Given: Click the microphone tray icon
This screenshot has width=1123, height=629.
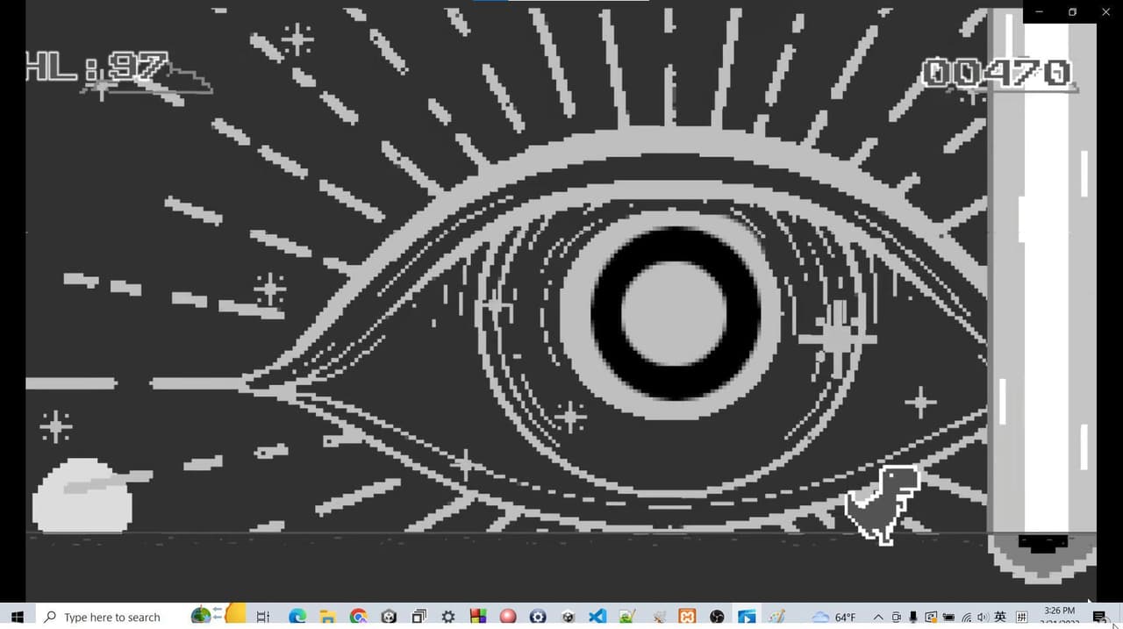Looking at the screenshot, I should tap(913, 618).
